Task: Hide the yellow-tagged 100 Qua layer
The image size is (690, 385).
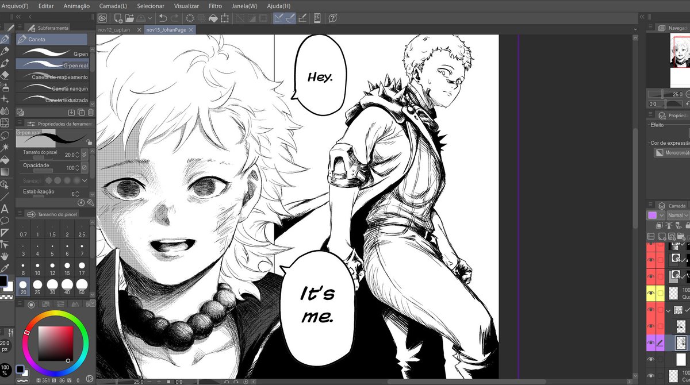Action: pos(650,293)
